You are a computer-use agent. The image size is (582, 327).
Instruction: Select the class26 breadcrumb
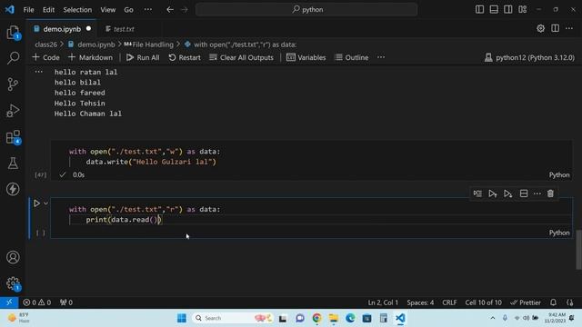[x=46, y=45]
